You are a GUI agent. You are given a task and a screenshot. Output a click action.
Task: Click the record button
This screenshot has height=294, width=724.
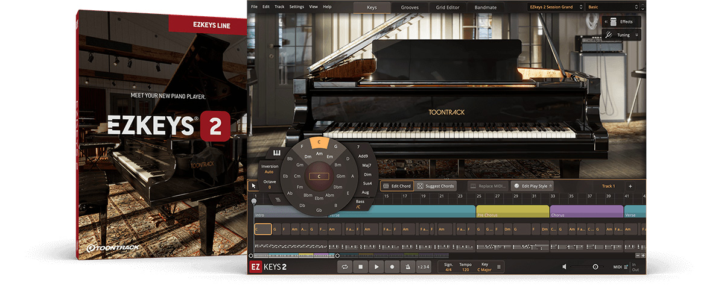point(392,266)
